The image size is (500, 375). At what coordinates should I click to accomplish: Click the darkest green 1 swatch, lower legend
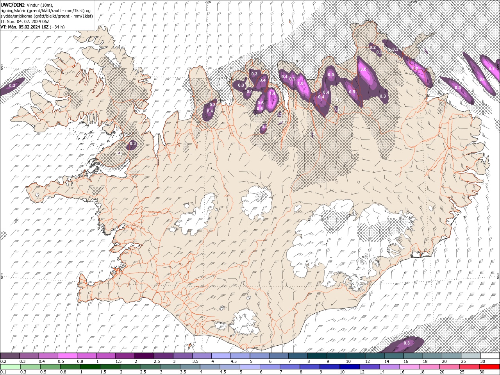tap(90, 367)
